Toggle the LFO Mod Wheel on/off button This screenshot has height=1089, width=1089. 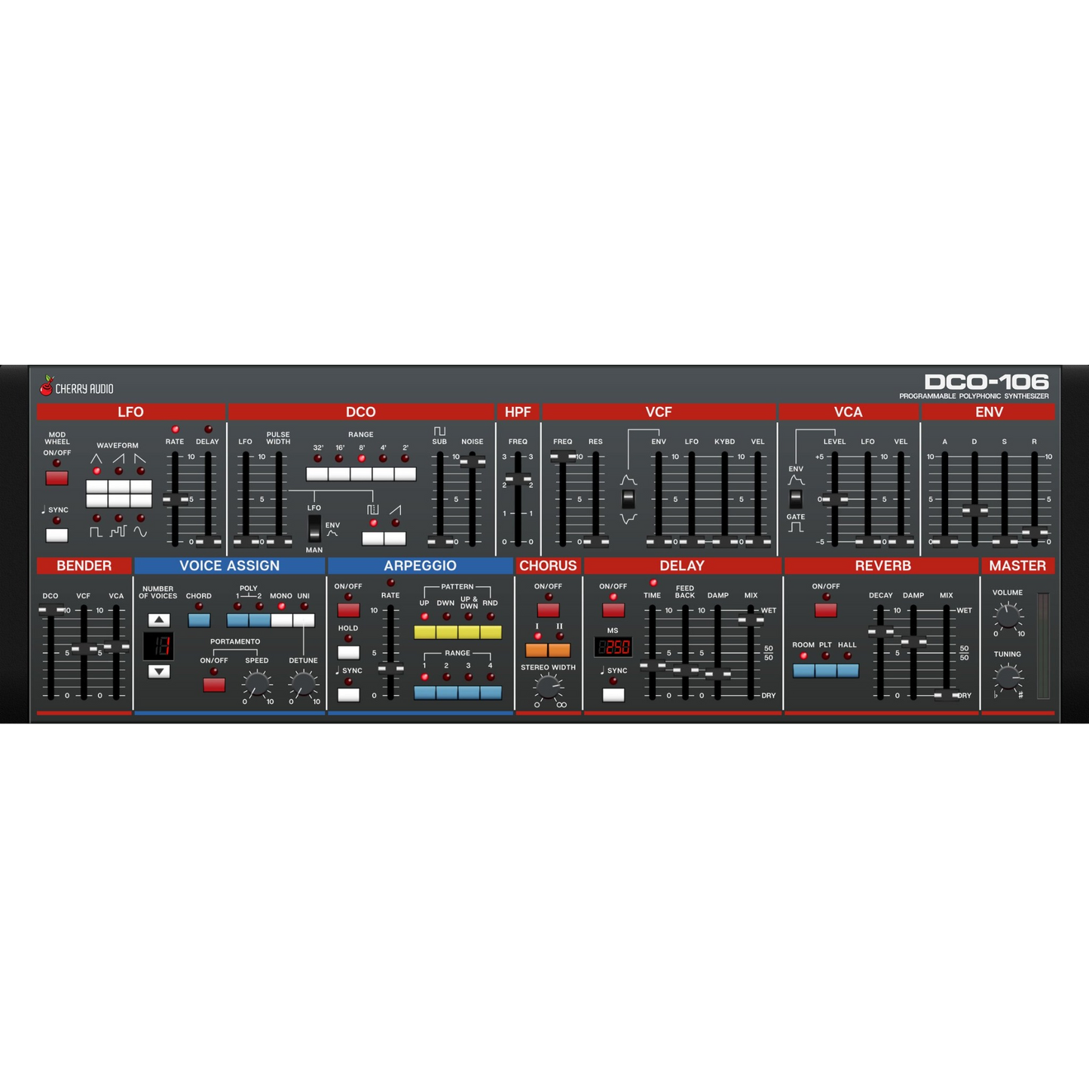point(57,478)
